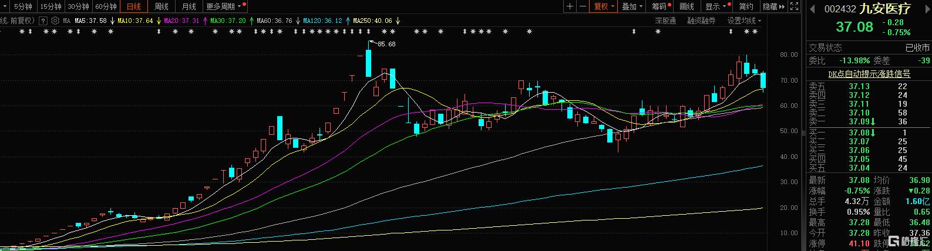Switch to 60分钟 period
The width and height of the screenshot is (932, 251).
coord(106,6)
